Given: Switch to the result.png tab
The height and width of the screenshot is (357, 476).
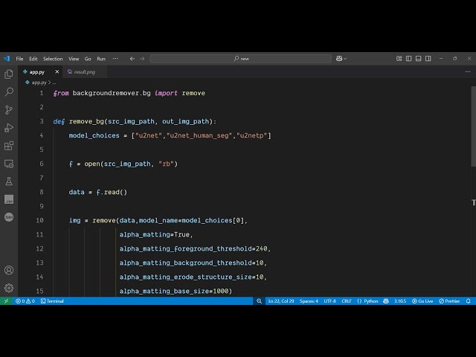Looking at the screenshot, I should [x=85, y=72].
